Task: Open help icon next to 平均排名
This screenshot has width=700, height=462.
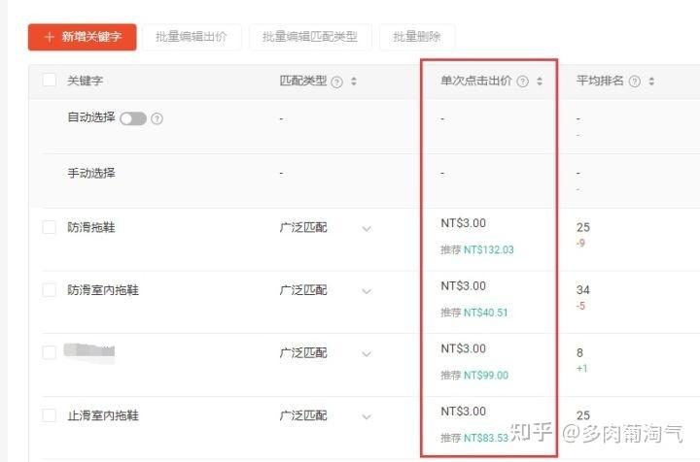Action: coord(634,82)
